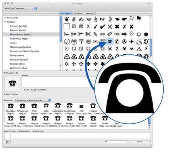This screenshot has width=169, height=153.
Task: Collapse the Character Info section
Action: 5,73
